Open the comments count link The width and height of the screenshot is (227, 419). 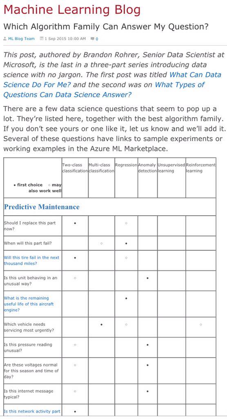point(97,39)
